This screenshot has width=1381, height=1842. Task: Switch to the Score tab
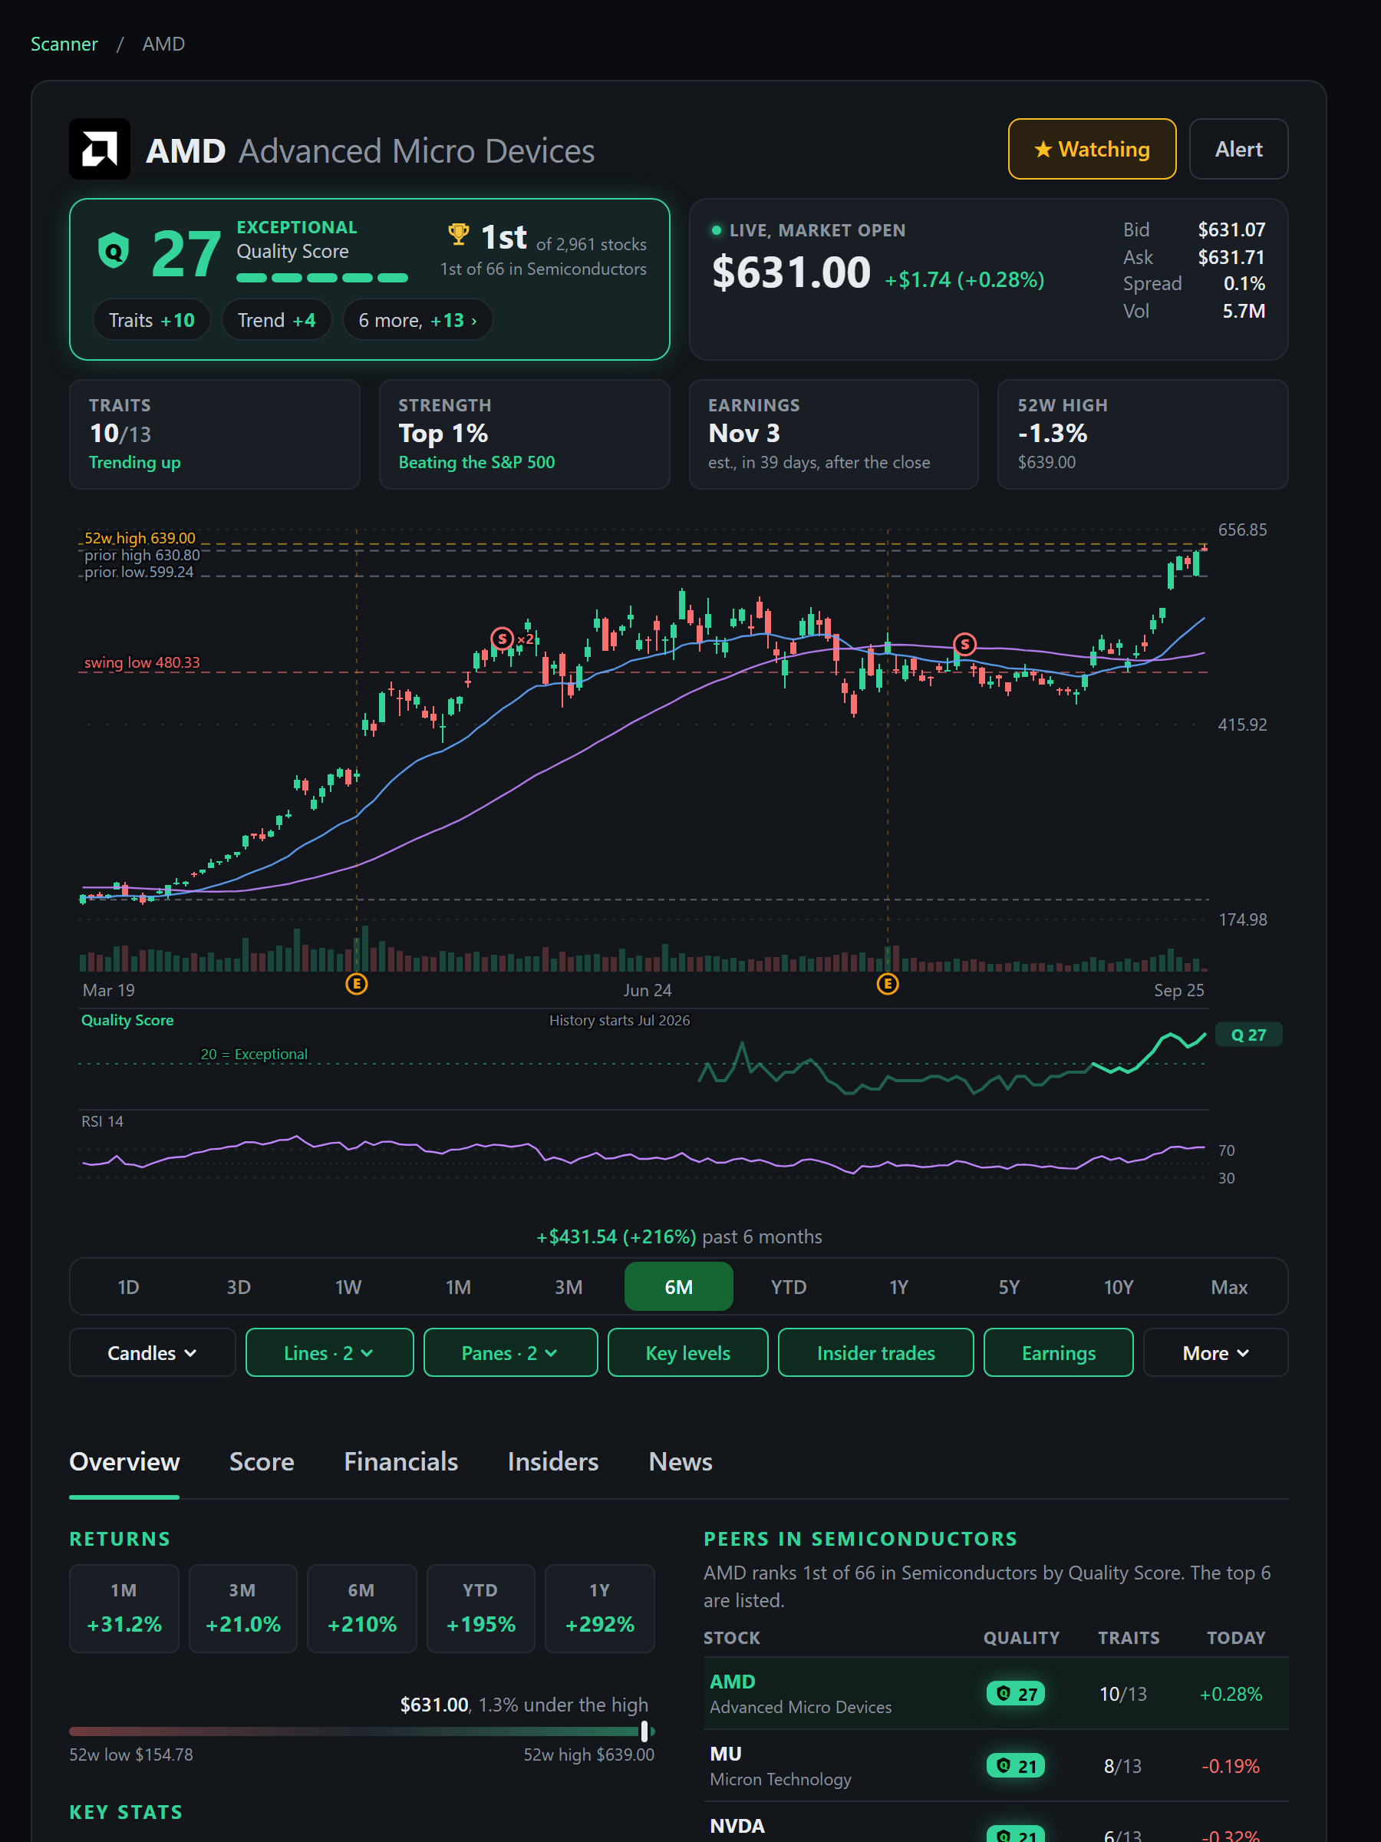coord(262,1461)
